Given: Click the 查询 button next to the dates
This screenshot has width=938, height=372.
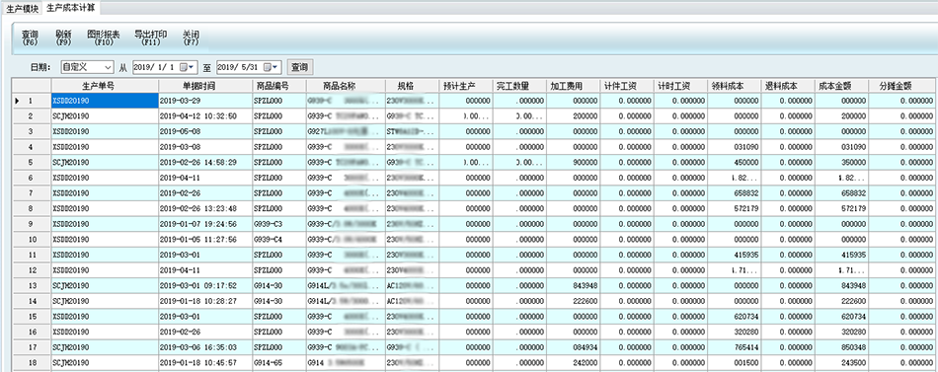Looking at the screenshot, I should tap(300, 67).
